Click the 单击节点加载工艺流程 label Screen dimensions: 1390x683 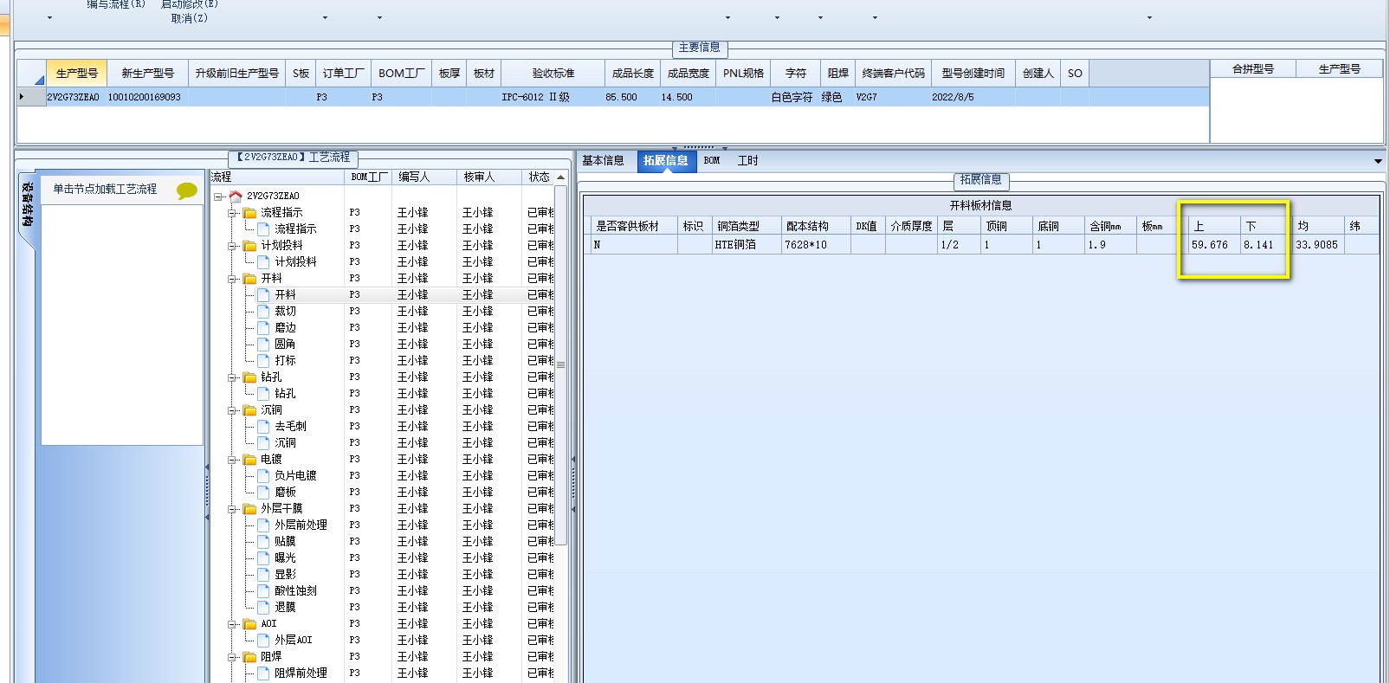click(x=105, y=189)
